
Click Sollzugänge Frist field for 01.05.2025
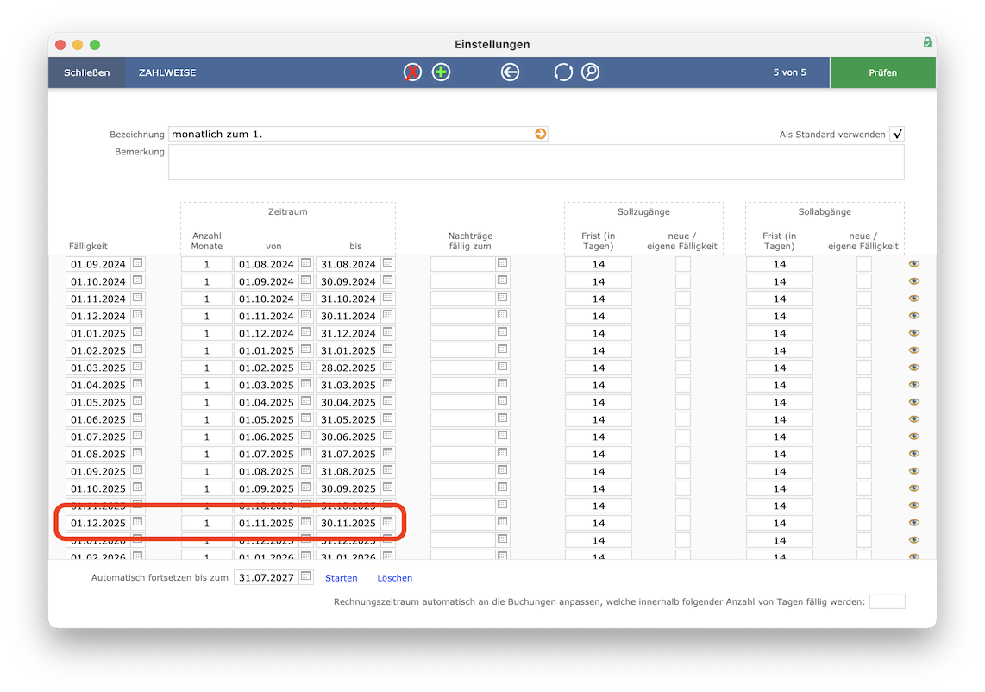click(598, 402)
